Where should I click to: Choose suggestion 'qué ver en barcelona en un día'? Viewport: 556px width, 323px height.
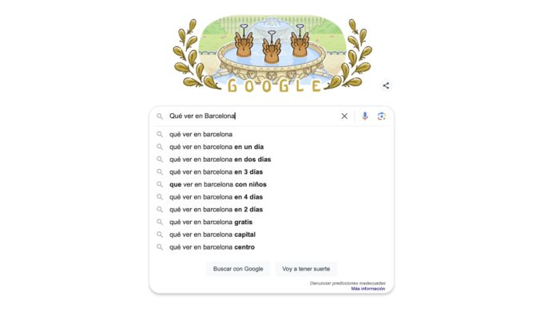point(272,147)
